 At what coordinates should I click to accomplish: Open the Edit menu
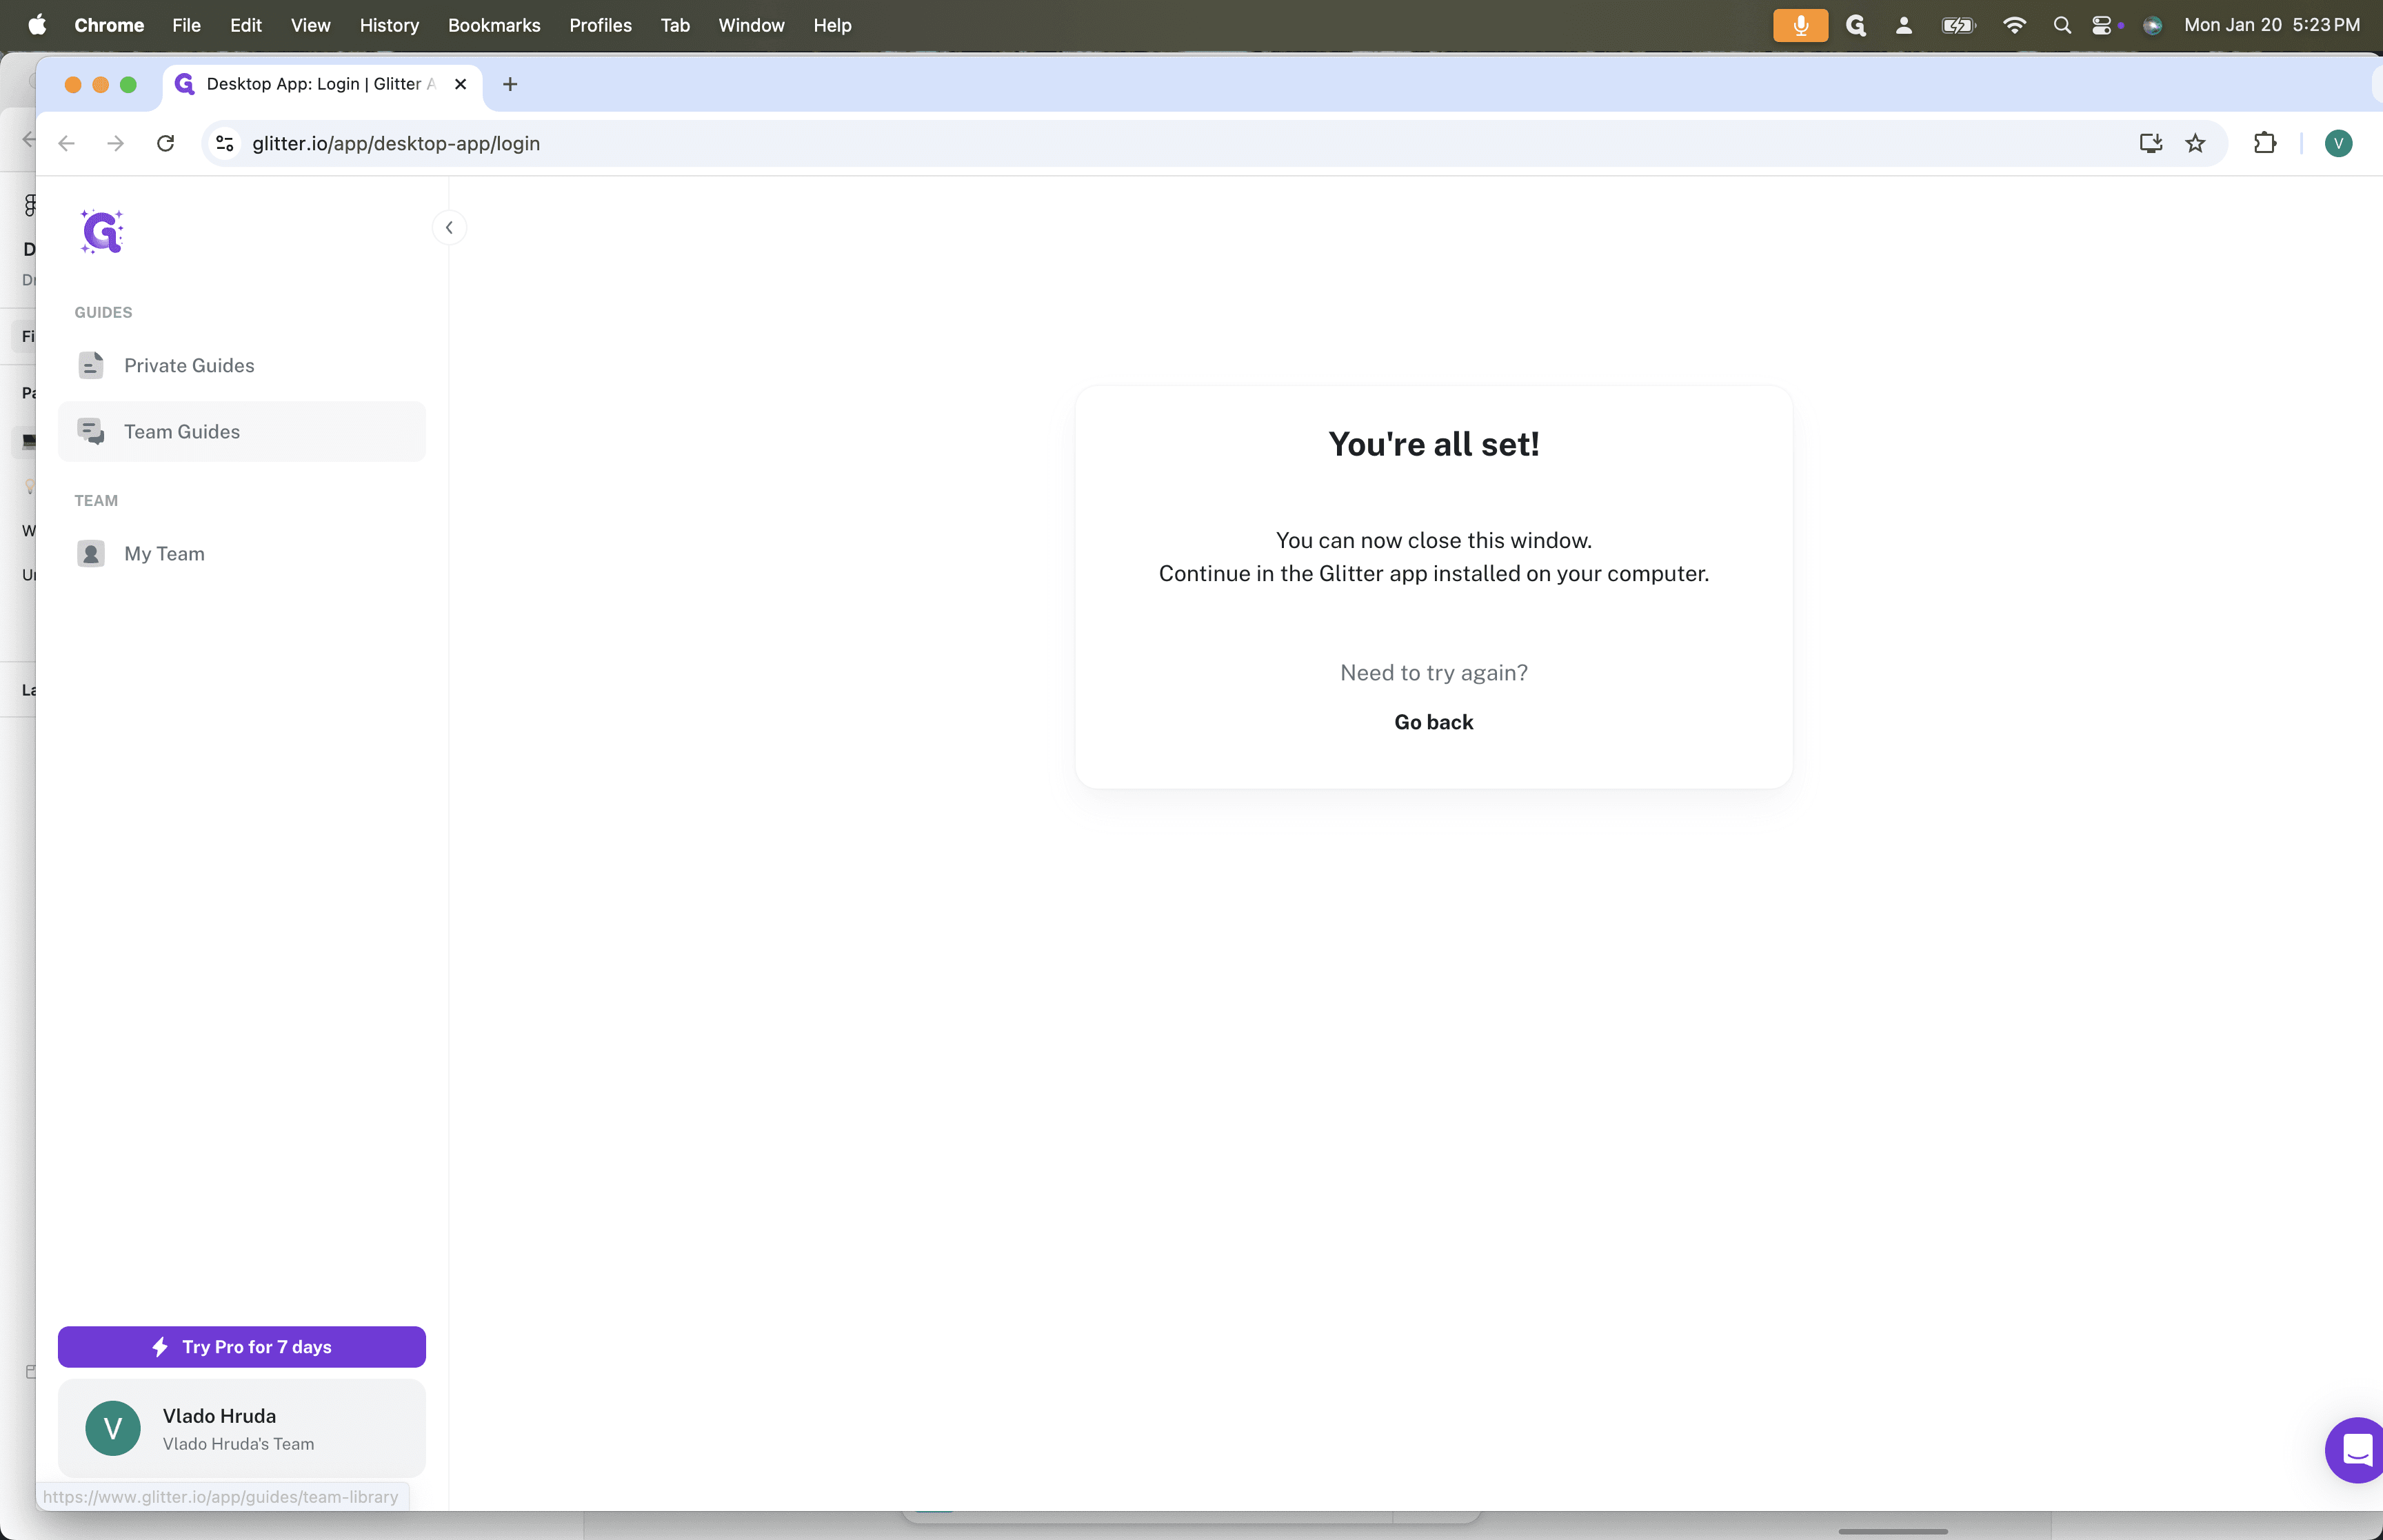[x=246, y=25]
